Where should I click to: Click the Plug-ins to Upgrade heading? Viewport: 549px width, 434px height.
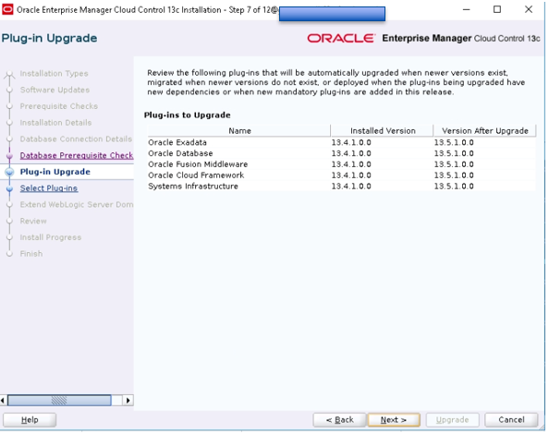pyautogui.click(x=187, y=115)
